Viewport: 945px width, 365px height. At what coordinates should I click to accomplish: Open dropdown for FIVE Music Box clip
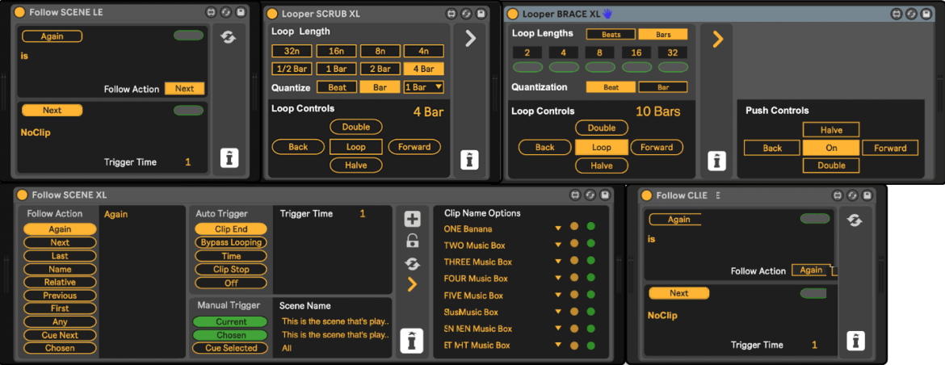[x=558, y=295]
